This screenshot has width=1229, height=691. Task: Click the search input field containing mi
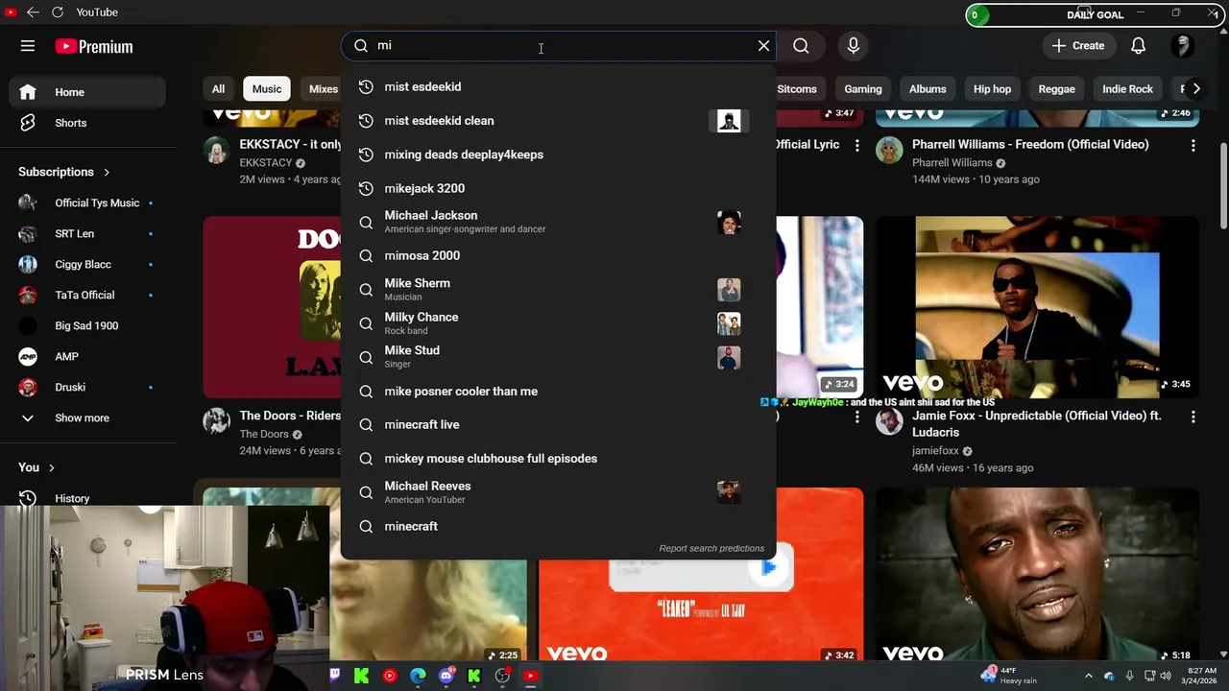(x=558, y=46)
